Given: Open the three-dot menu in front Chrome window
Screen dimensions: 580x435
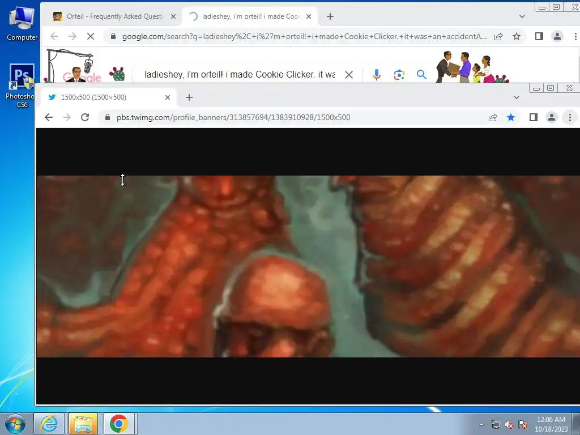Looking at the screenshot, I should coord(570,117).
